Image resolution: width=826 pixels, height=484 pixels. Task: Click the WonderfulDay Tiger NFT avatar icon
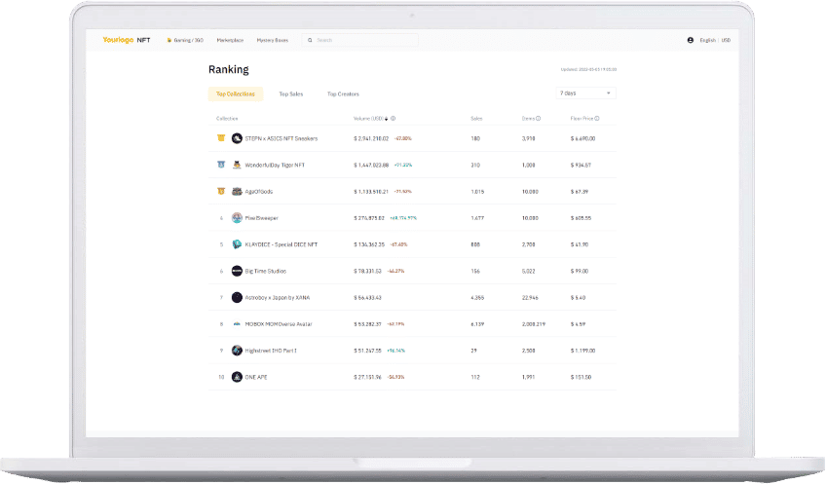[237, 165]
